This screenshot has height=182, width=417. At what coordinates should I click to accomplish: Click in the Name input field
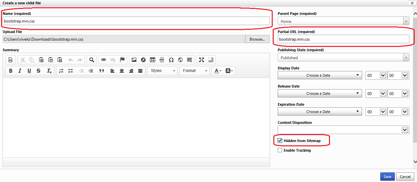(x=136, y=21)
